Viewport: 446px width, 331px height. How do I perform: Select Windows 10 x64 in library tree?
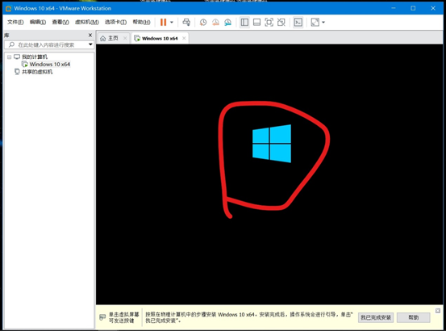pos(49,65)
